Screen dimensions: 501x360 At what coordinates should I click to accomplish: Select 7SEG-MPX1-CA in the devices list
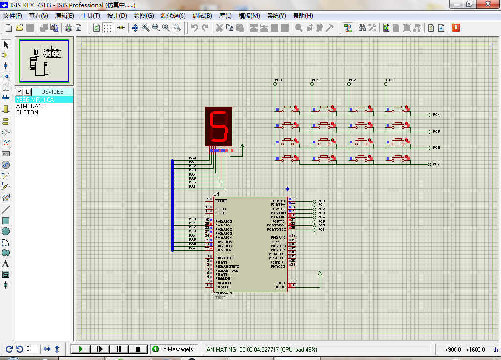(44, 100)
